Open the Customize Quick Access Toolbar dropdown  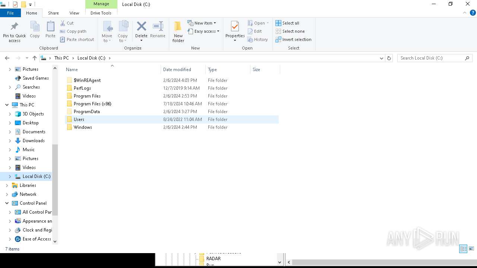pyautogui.click(x=30, y=5)
